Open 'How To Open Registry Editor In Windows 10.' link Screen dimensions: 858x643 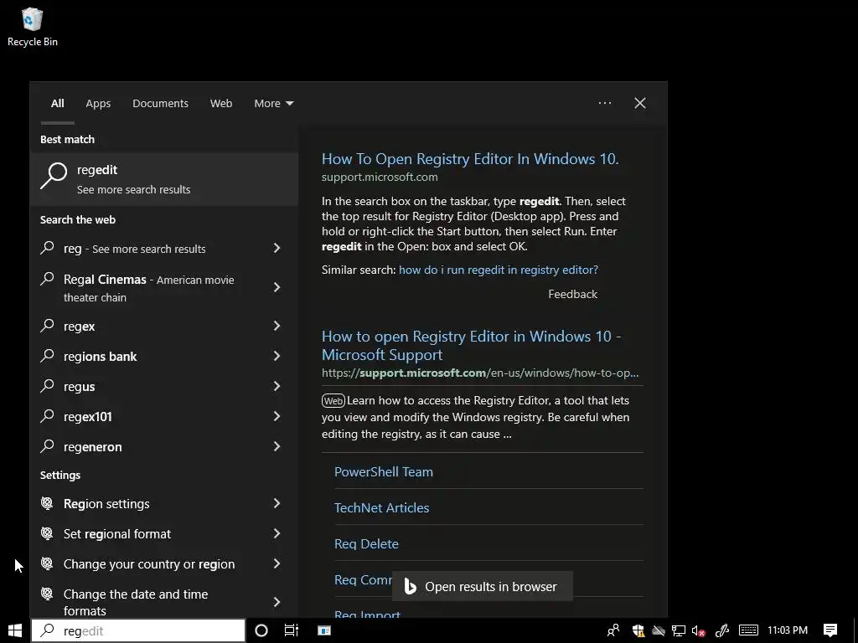click(470, 158)
